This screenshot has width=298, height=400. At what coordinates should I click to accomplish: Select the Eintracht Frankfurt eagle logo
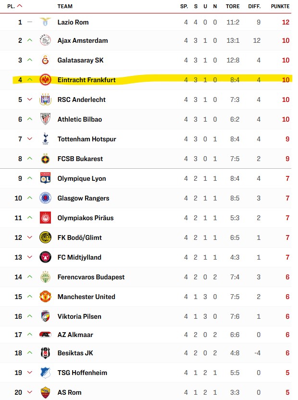coord(45,80)
